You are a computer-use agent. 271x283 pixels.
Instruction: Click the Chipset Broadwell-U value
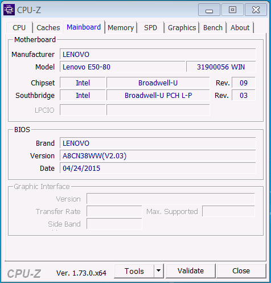pos(158,83)
